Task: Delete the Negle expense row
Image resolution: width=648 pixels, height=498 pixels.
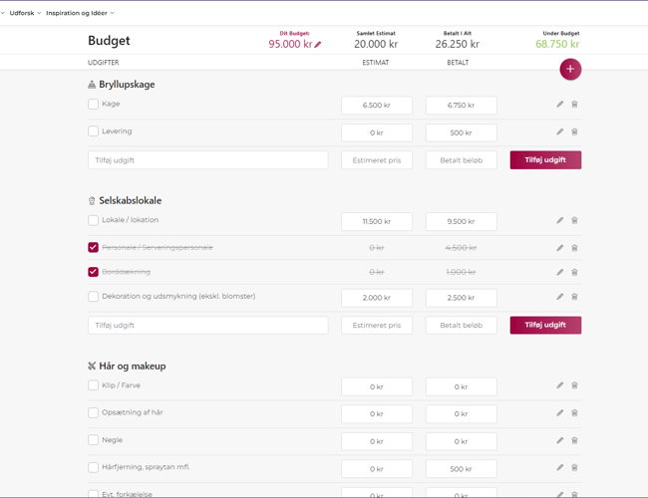Action: pos(574,440)
